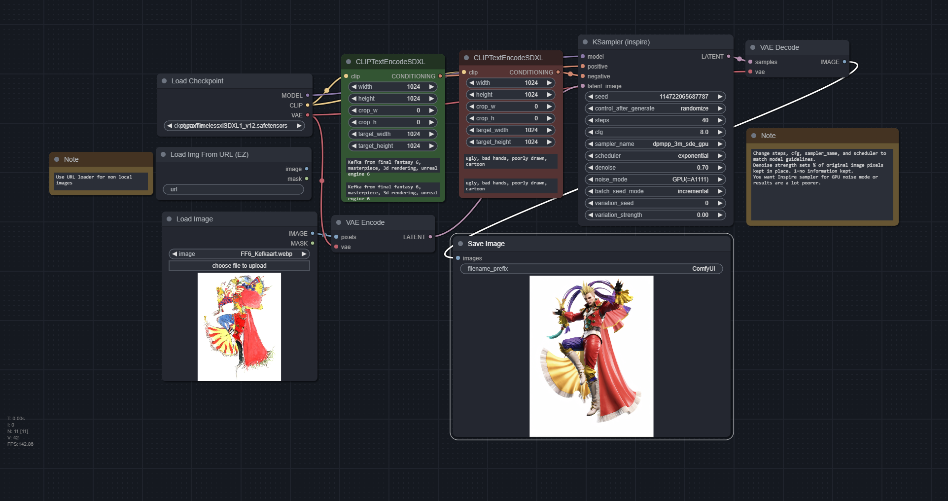Click the positive input socket on KSampler
The width and height of the screenshot is (948, 501).
(x=583, y=66)
